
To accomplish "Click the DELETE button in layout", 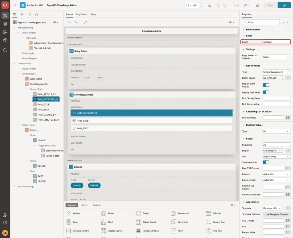I will click(x=94, y=185).
